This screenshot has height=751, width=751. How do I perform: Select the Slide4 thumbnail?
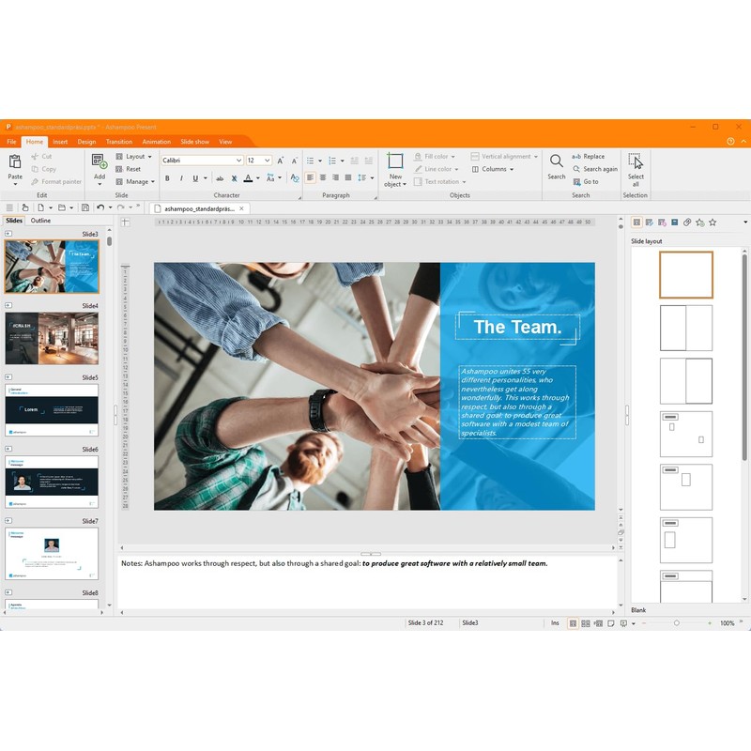52,338
